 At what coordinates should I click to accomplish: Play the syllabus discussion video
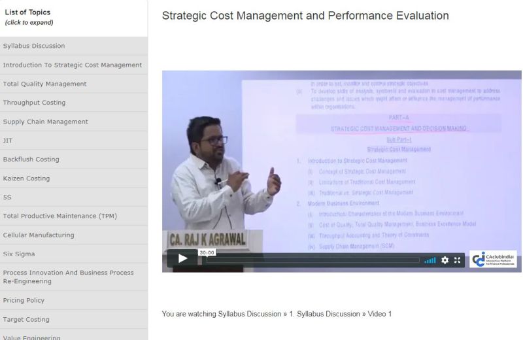(x=182, y=259)
